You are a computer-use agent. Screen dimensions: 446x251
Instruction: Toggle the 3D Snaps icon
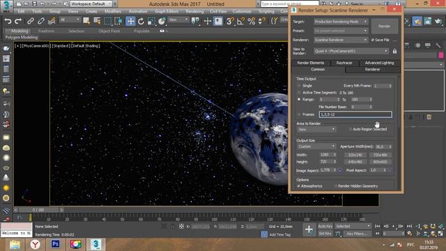(x=230, y=21)
